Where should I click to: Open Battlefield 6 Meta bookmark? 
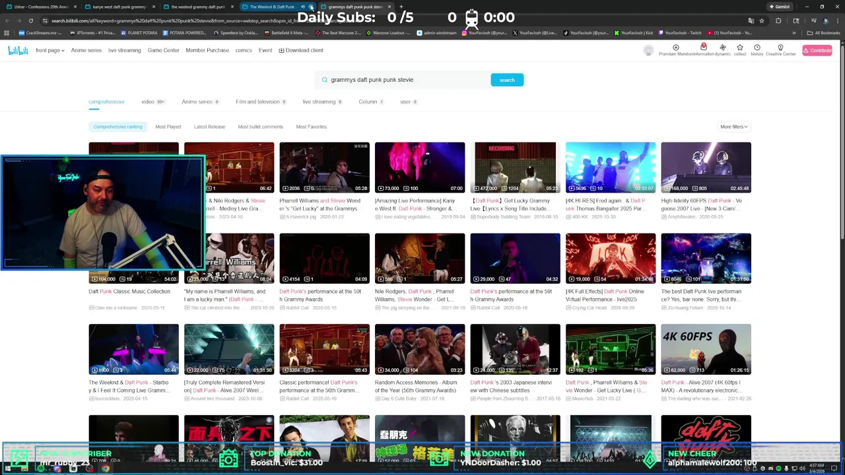[x=286, y=32]
